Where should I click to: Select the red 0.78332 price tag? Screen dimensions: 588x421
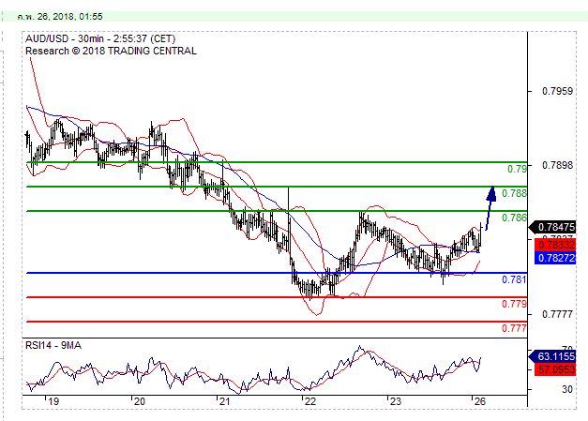point(555,245)
